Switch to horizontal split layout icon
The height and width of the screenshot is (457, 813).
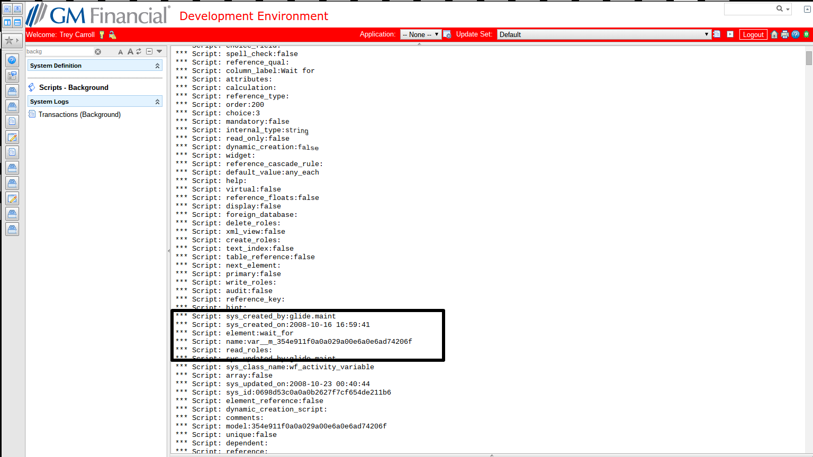coord(17,22)
